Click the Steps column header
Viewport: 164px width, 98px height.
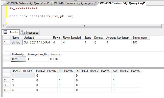tap(88, 38)
